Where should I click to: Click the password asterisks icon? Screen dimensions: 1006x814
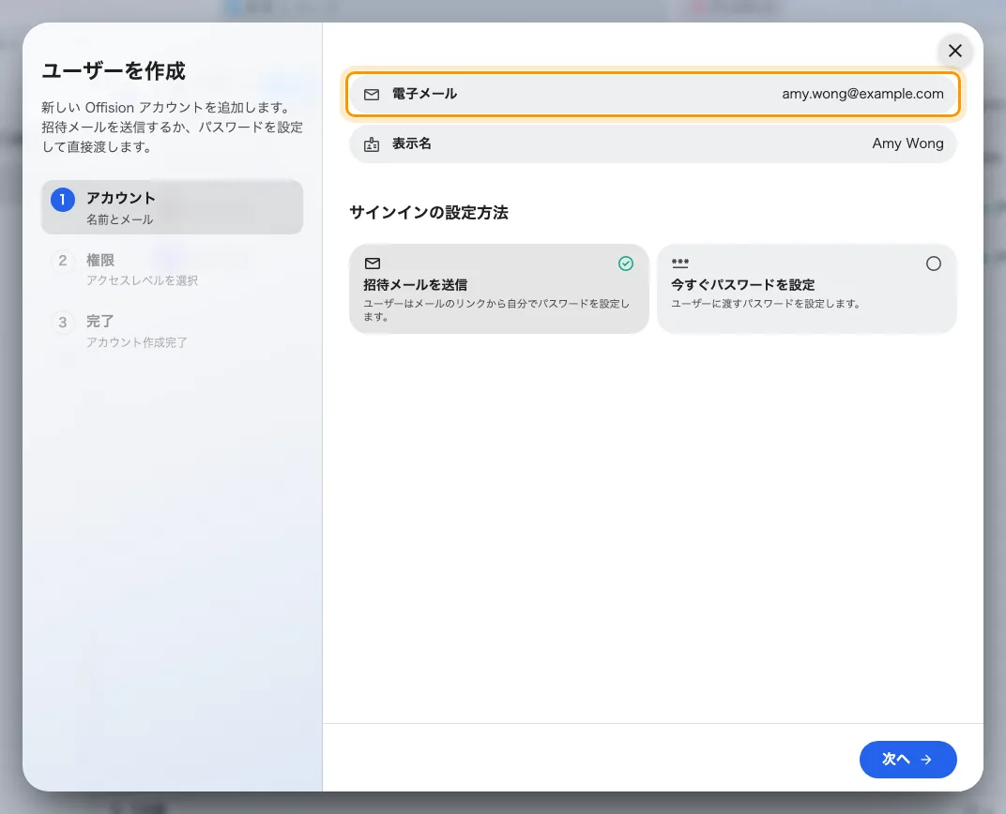[680, 263]
